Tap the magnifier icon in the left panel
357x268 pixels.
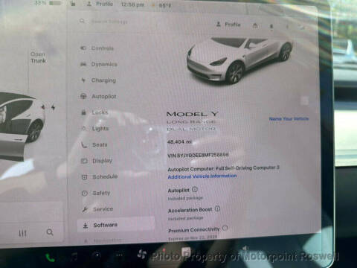(50, 232)
